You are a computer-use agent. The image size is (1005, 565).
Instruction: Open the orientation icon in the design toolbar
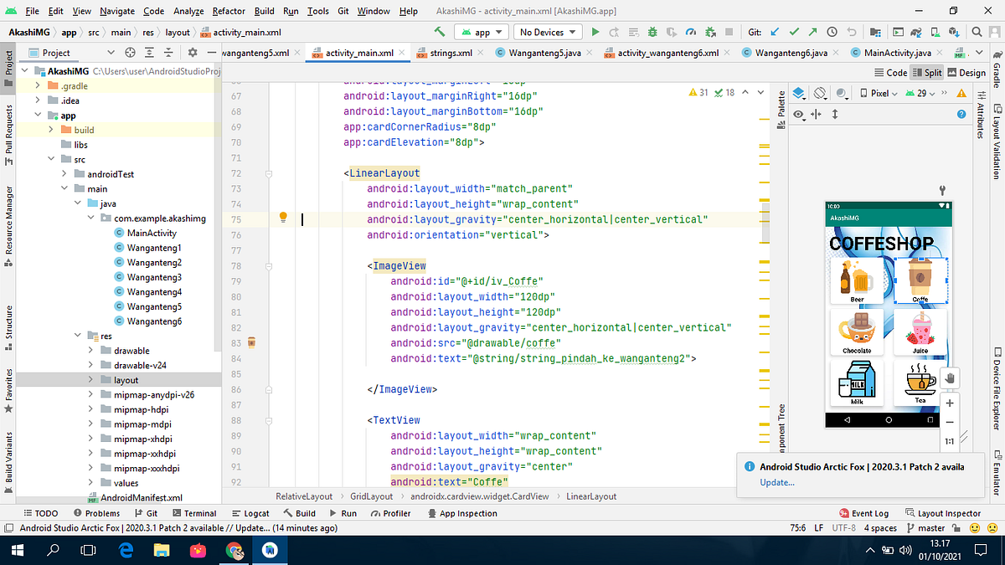point(819,94)
